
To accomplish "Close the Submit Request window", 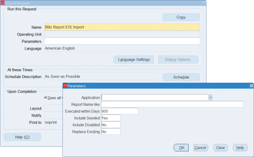I will pyautogui.click(x=204, y=3).
